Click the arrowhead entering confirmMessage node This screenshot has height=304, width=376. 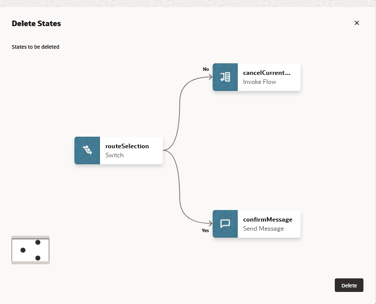210,224
